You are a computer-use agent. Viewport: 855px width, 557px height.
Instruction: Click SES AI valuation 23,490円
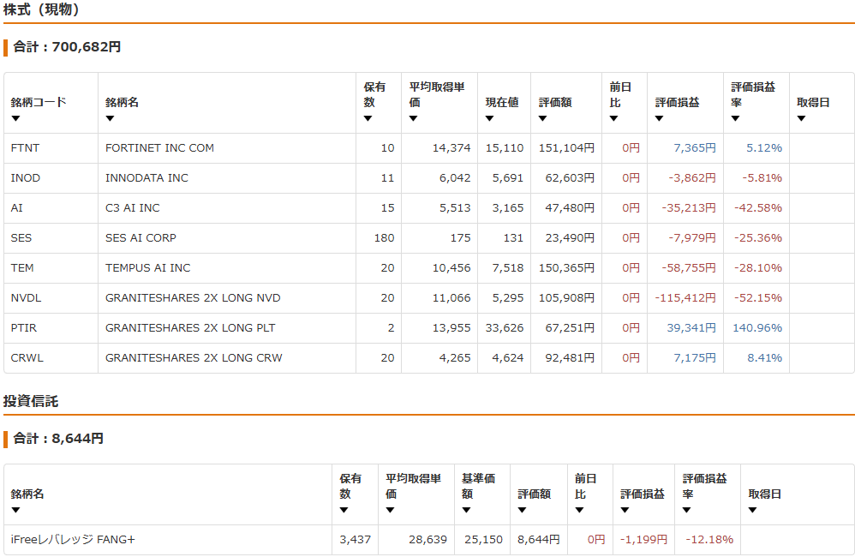point(570,238)
